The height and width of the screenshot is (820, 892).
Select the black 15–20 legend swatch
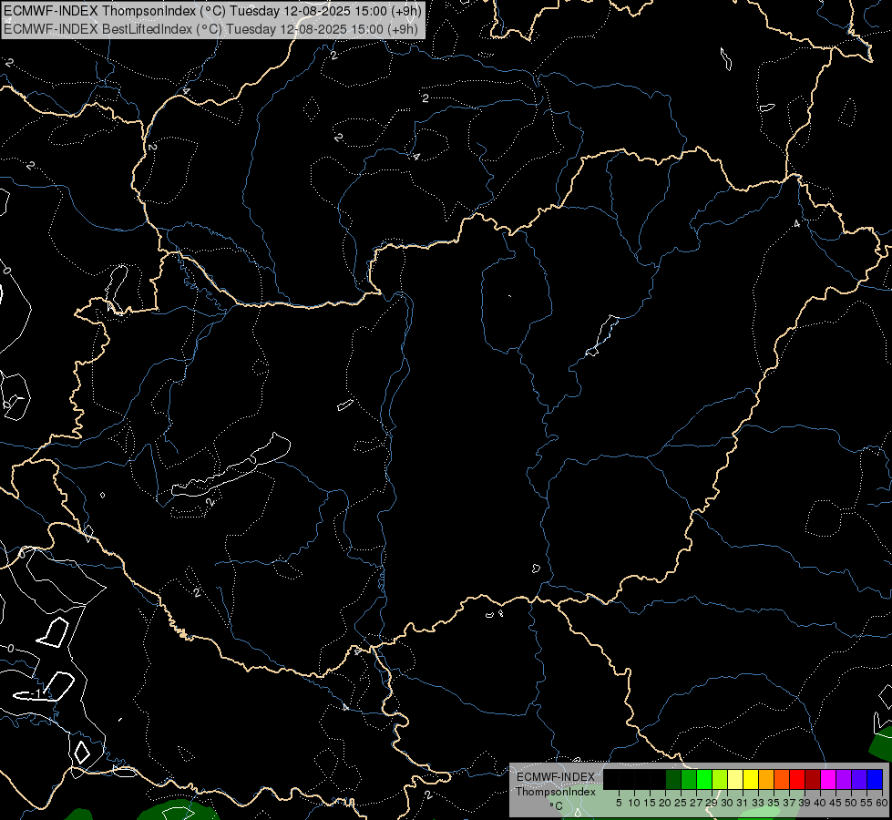pos(658,779)
